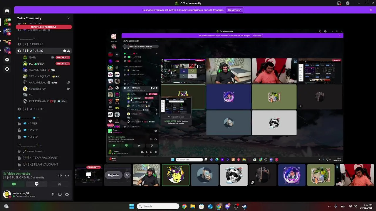Open Discord direct messages home icon
Screen dimensions: 376x211
point(7,11)
